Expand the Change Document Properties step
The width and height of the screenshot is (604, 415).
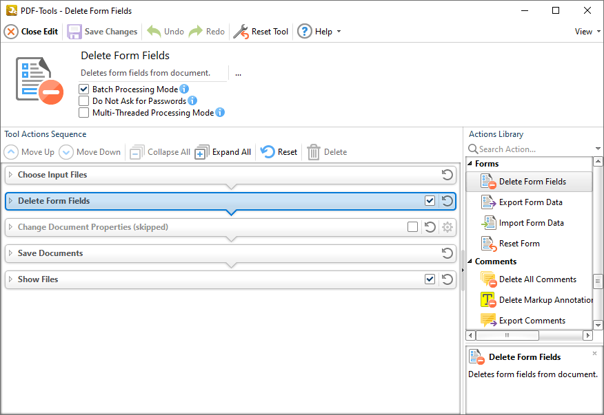[11, 227]
